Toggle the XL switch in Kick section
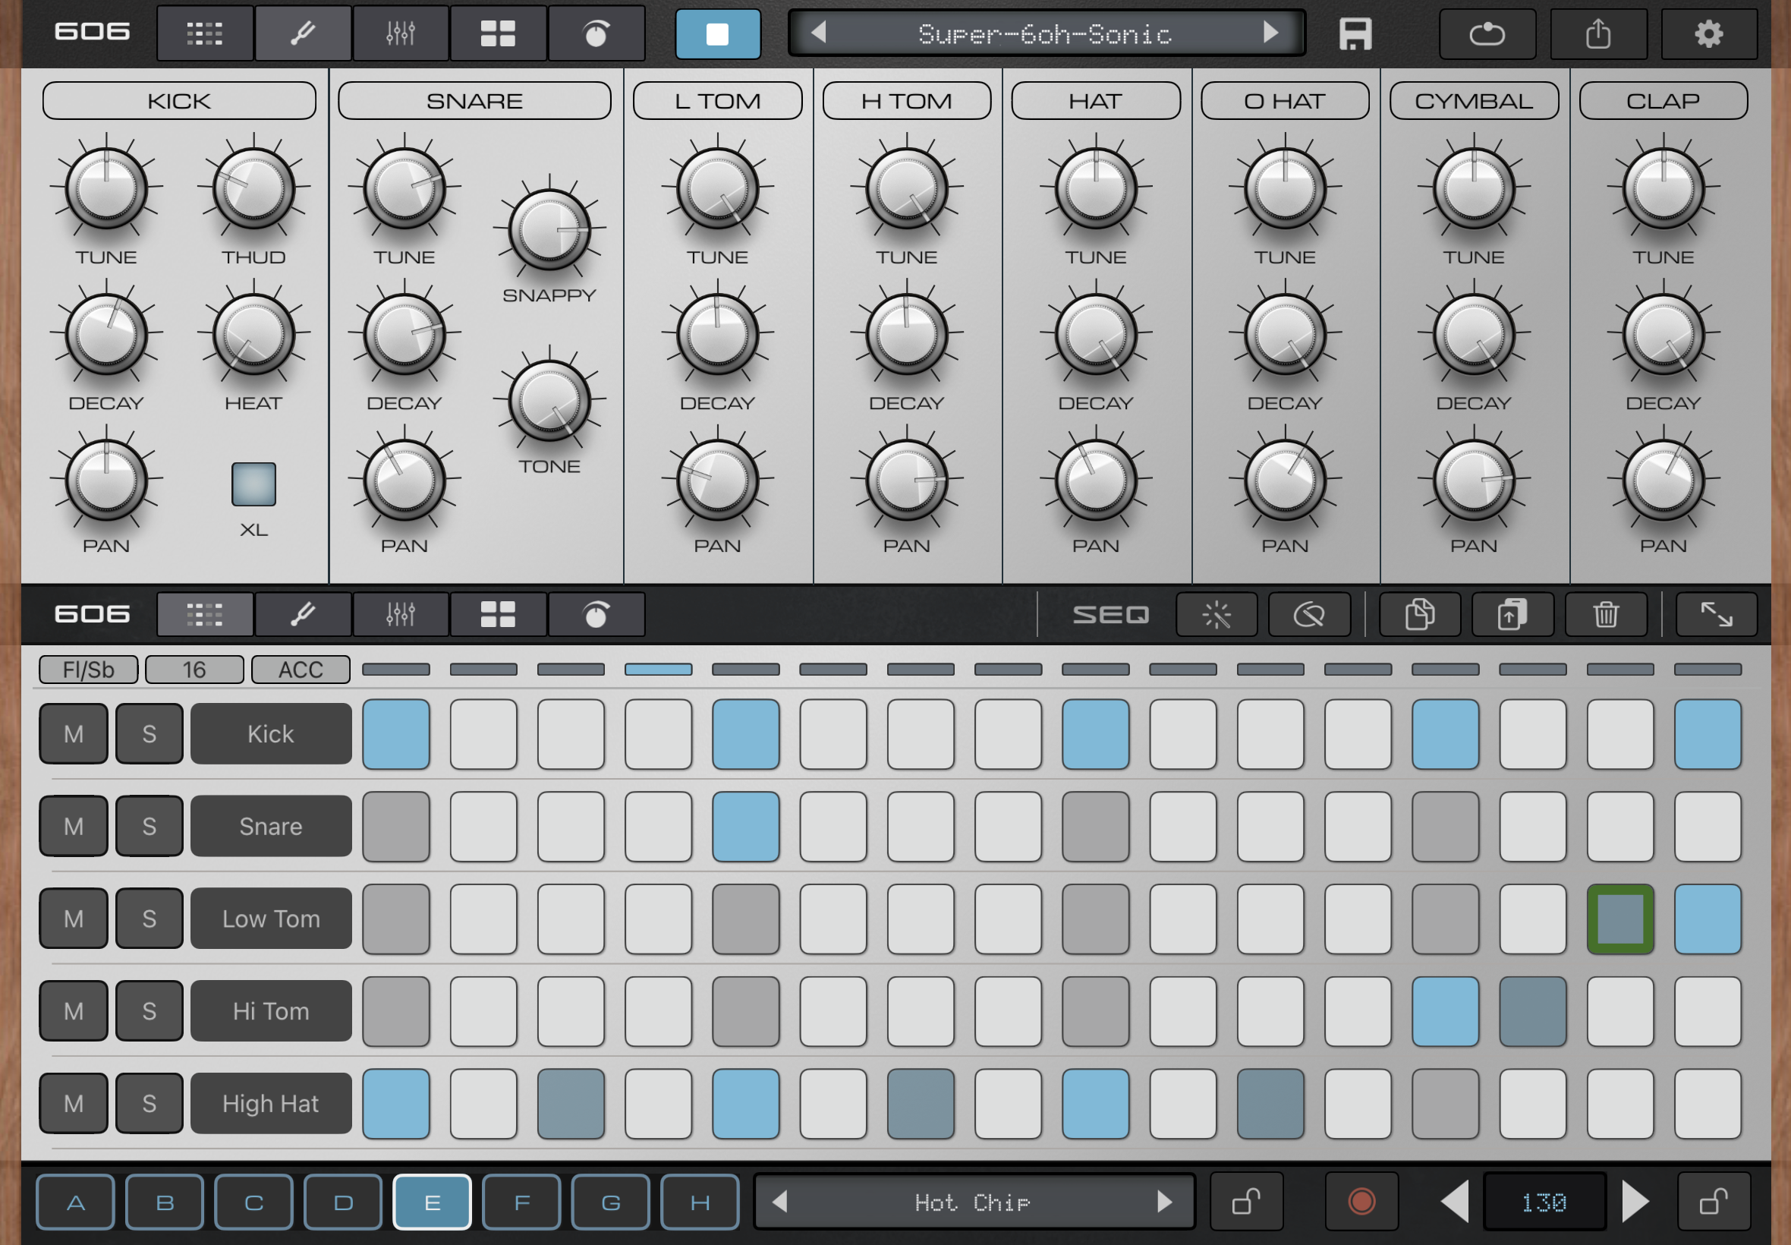The height and width of the screenshot is (1245, 1791). tap(253, 484)
